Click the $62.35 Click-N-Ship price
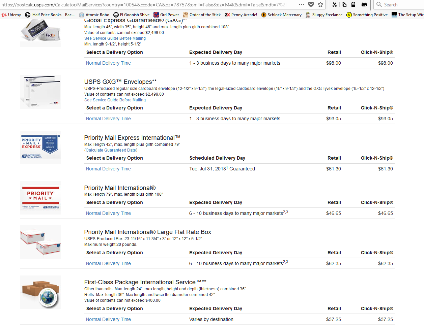Viewport: 424px width, 325px height. [x=386, y=263]
